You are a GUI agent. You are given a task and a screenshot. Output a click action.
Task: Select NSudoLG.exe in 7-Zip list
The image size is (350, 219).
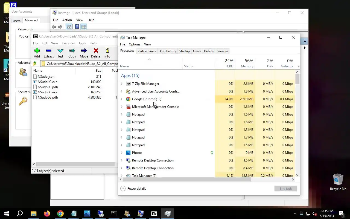[x=48, y=92]
